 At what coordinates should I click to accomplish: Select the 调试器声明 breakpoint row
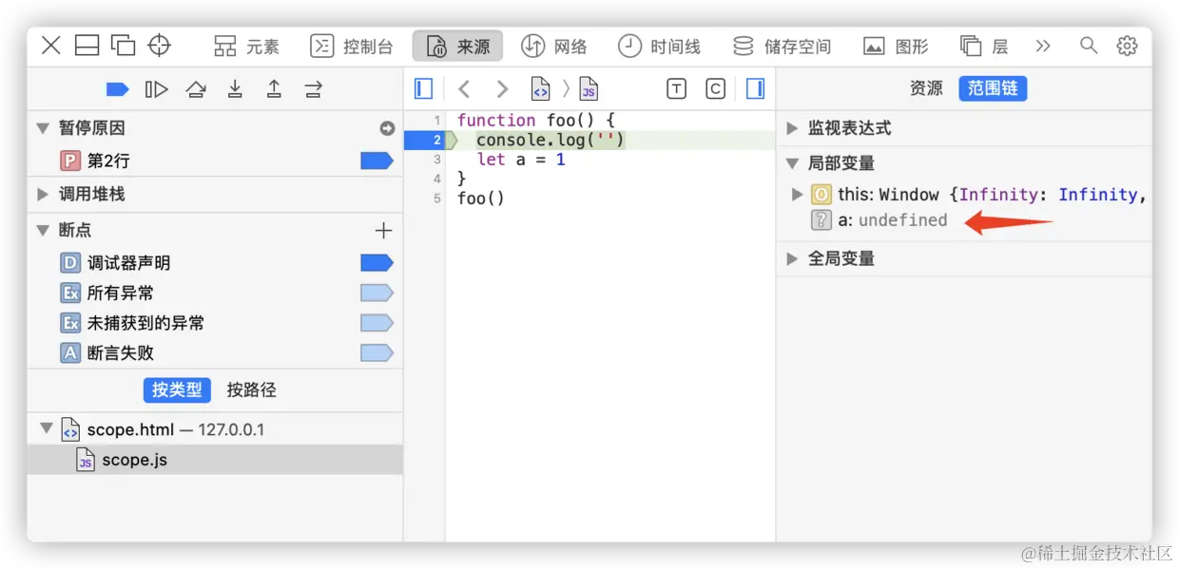215,263
